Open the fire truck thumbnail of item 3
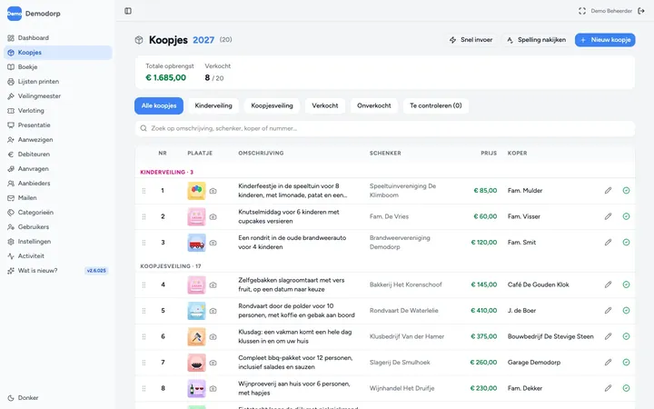 click(x=196, y=243)
